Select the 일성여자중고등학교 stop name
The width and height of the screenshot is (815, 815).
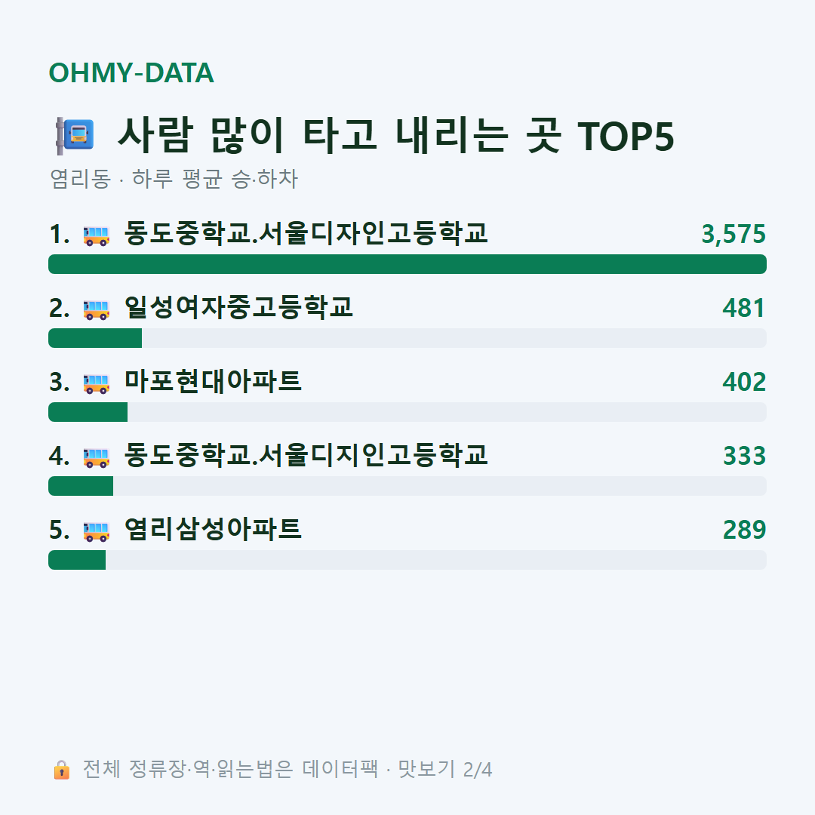(x=238, y=307)
